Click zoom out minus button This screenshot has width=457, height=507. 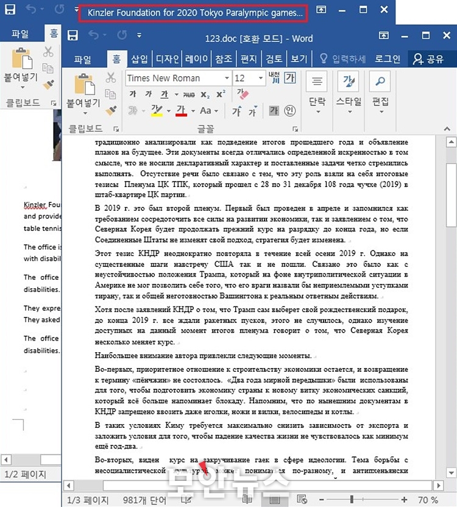click(321, 500)
